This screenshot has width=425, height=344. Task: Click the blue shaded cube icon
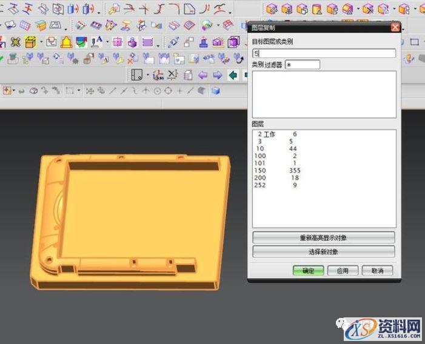216,91
